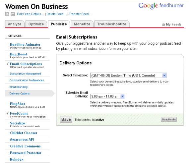189x165 pixels.
Task: Open the FeedCount service
Action: (x=19, y=113)
